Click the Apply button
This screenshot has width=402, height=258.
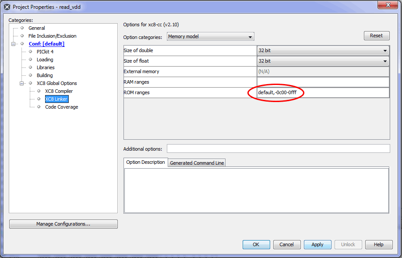[x=317, y=244]
